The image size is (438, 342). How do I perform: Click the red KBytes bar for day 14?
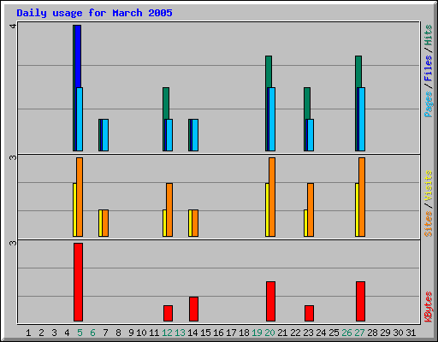[x=193, y=310]
